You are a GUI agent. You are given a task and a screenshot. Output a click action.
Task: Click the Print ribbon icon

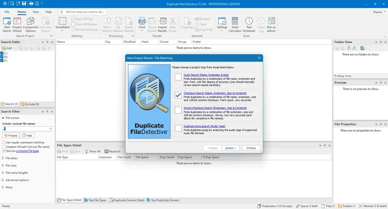click(142, 24)
